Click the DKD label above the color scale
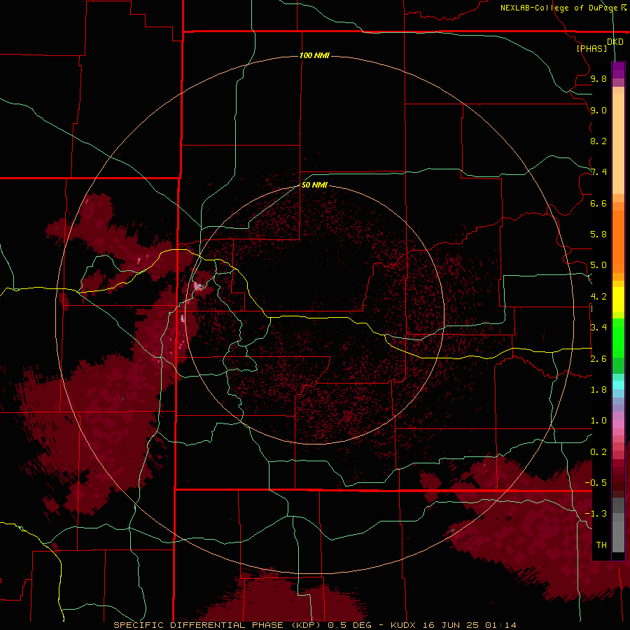630x630 pixels. [615, 42]
